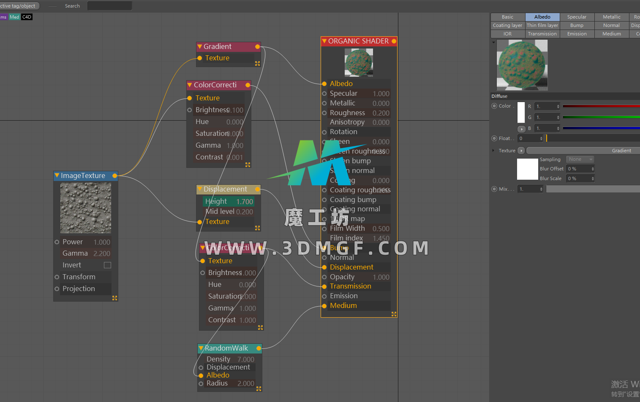Click the RandomWalk node's resize corner icon

pyautogui.click(x=259, y=389)
